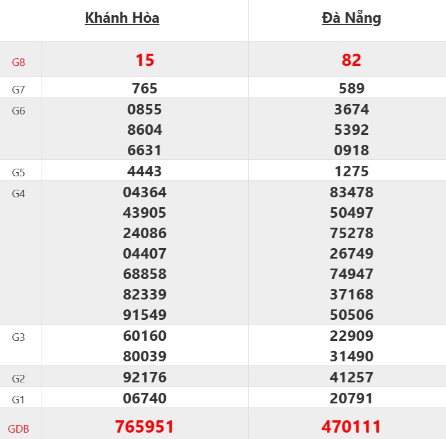Select Khánh Hòa G8 number 15
446x439 pixels.
point(145,60)
